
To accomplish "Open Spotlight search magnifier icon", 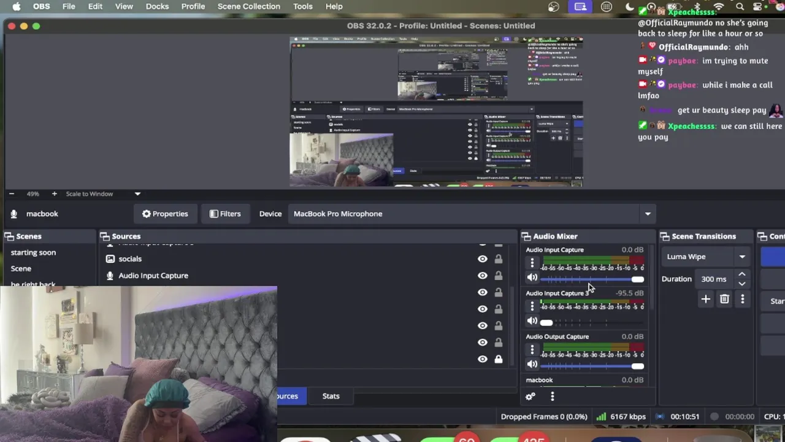I will click(x=740, y=7).
